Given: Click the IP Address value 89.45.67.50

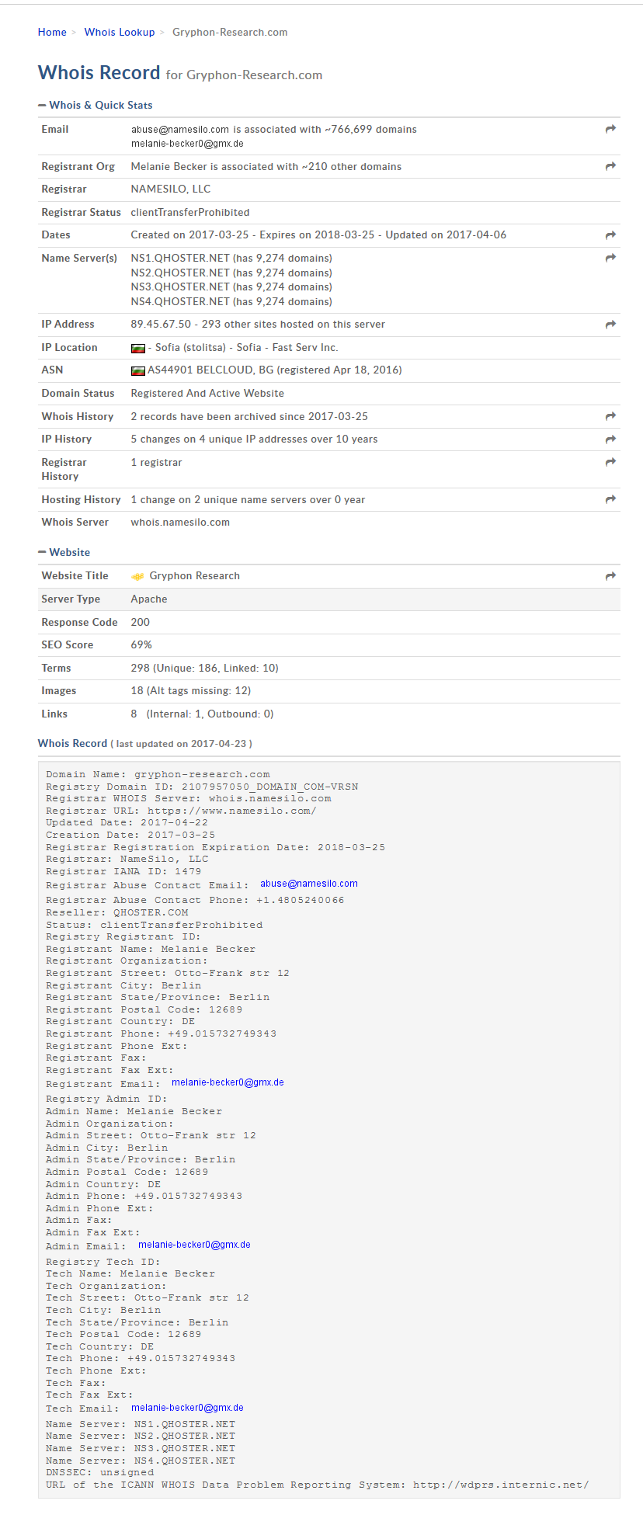Looking at the screenshot, I should pos(161,324).
